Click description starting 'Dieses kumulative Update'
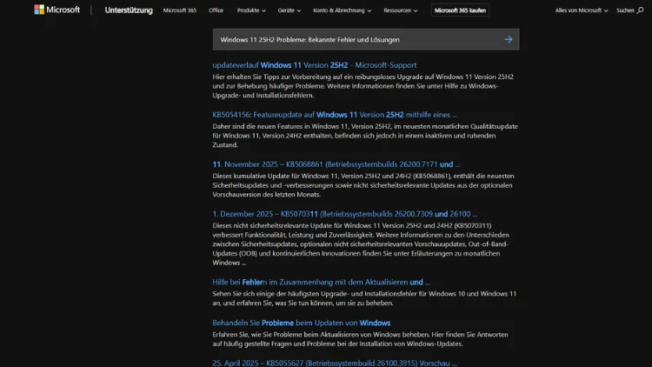Viewport: 652px width, 367px height. (363, 185)
